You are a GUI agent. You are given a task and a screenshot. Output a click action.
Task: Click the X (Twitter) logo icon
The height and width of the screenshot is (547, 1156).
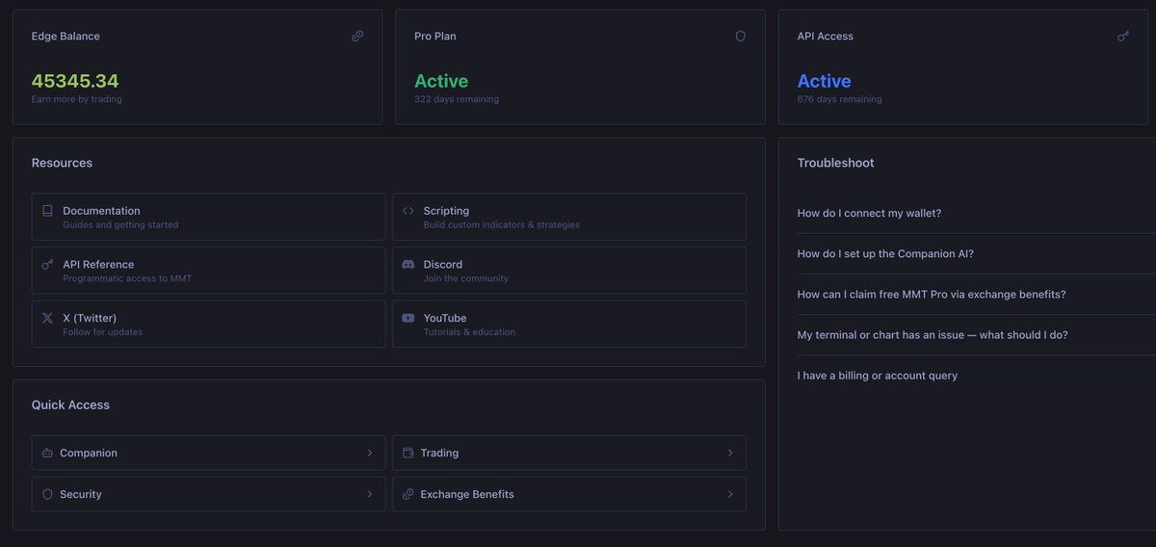coord(47,318)
